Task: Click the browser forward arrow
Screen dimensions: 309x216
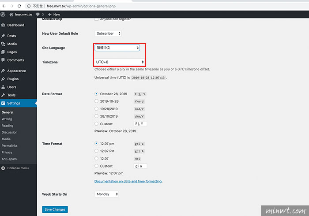Action: point(11,6)
